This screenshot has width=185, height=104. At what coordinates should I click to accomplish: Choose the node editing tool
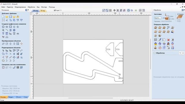7,51
